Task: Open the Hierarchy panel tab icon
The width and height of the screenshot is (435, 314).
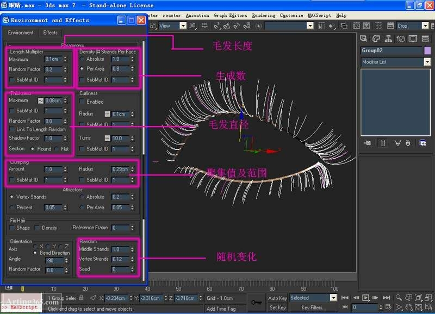Action: click(388, 39)
